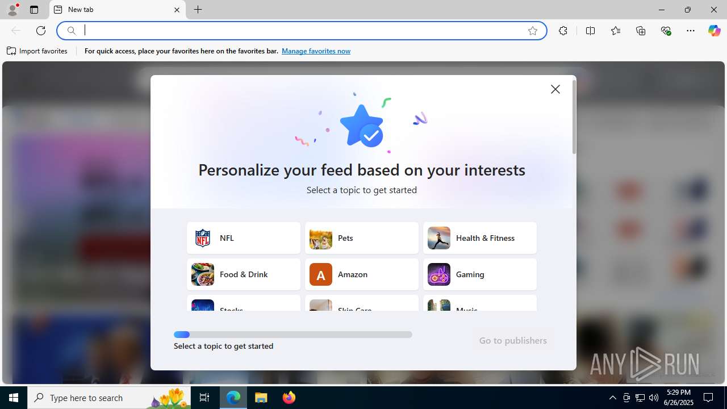
Task: Show hidden system tray icons
Action: (x=612, y=398)
